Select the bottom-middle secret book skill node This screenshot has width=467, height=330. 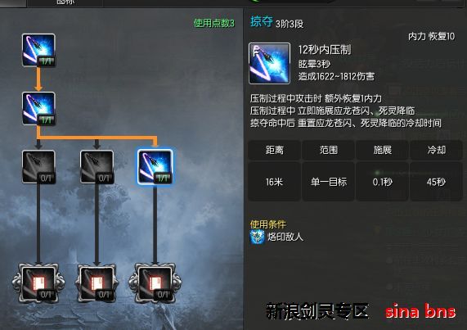(x=97, y=283)
